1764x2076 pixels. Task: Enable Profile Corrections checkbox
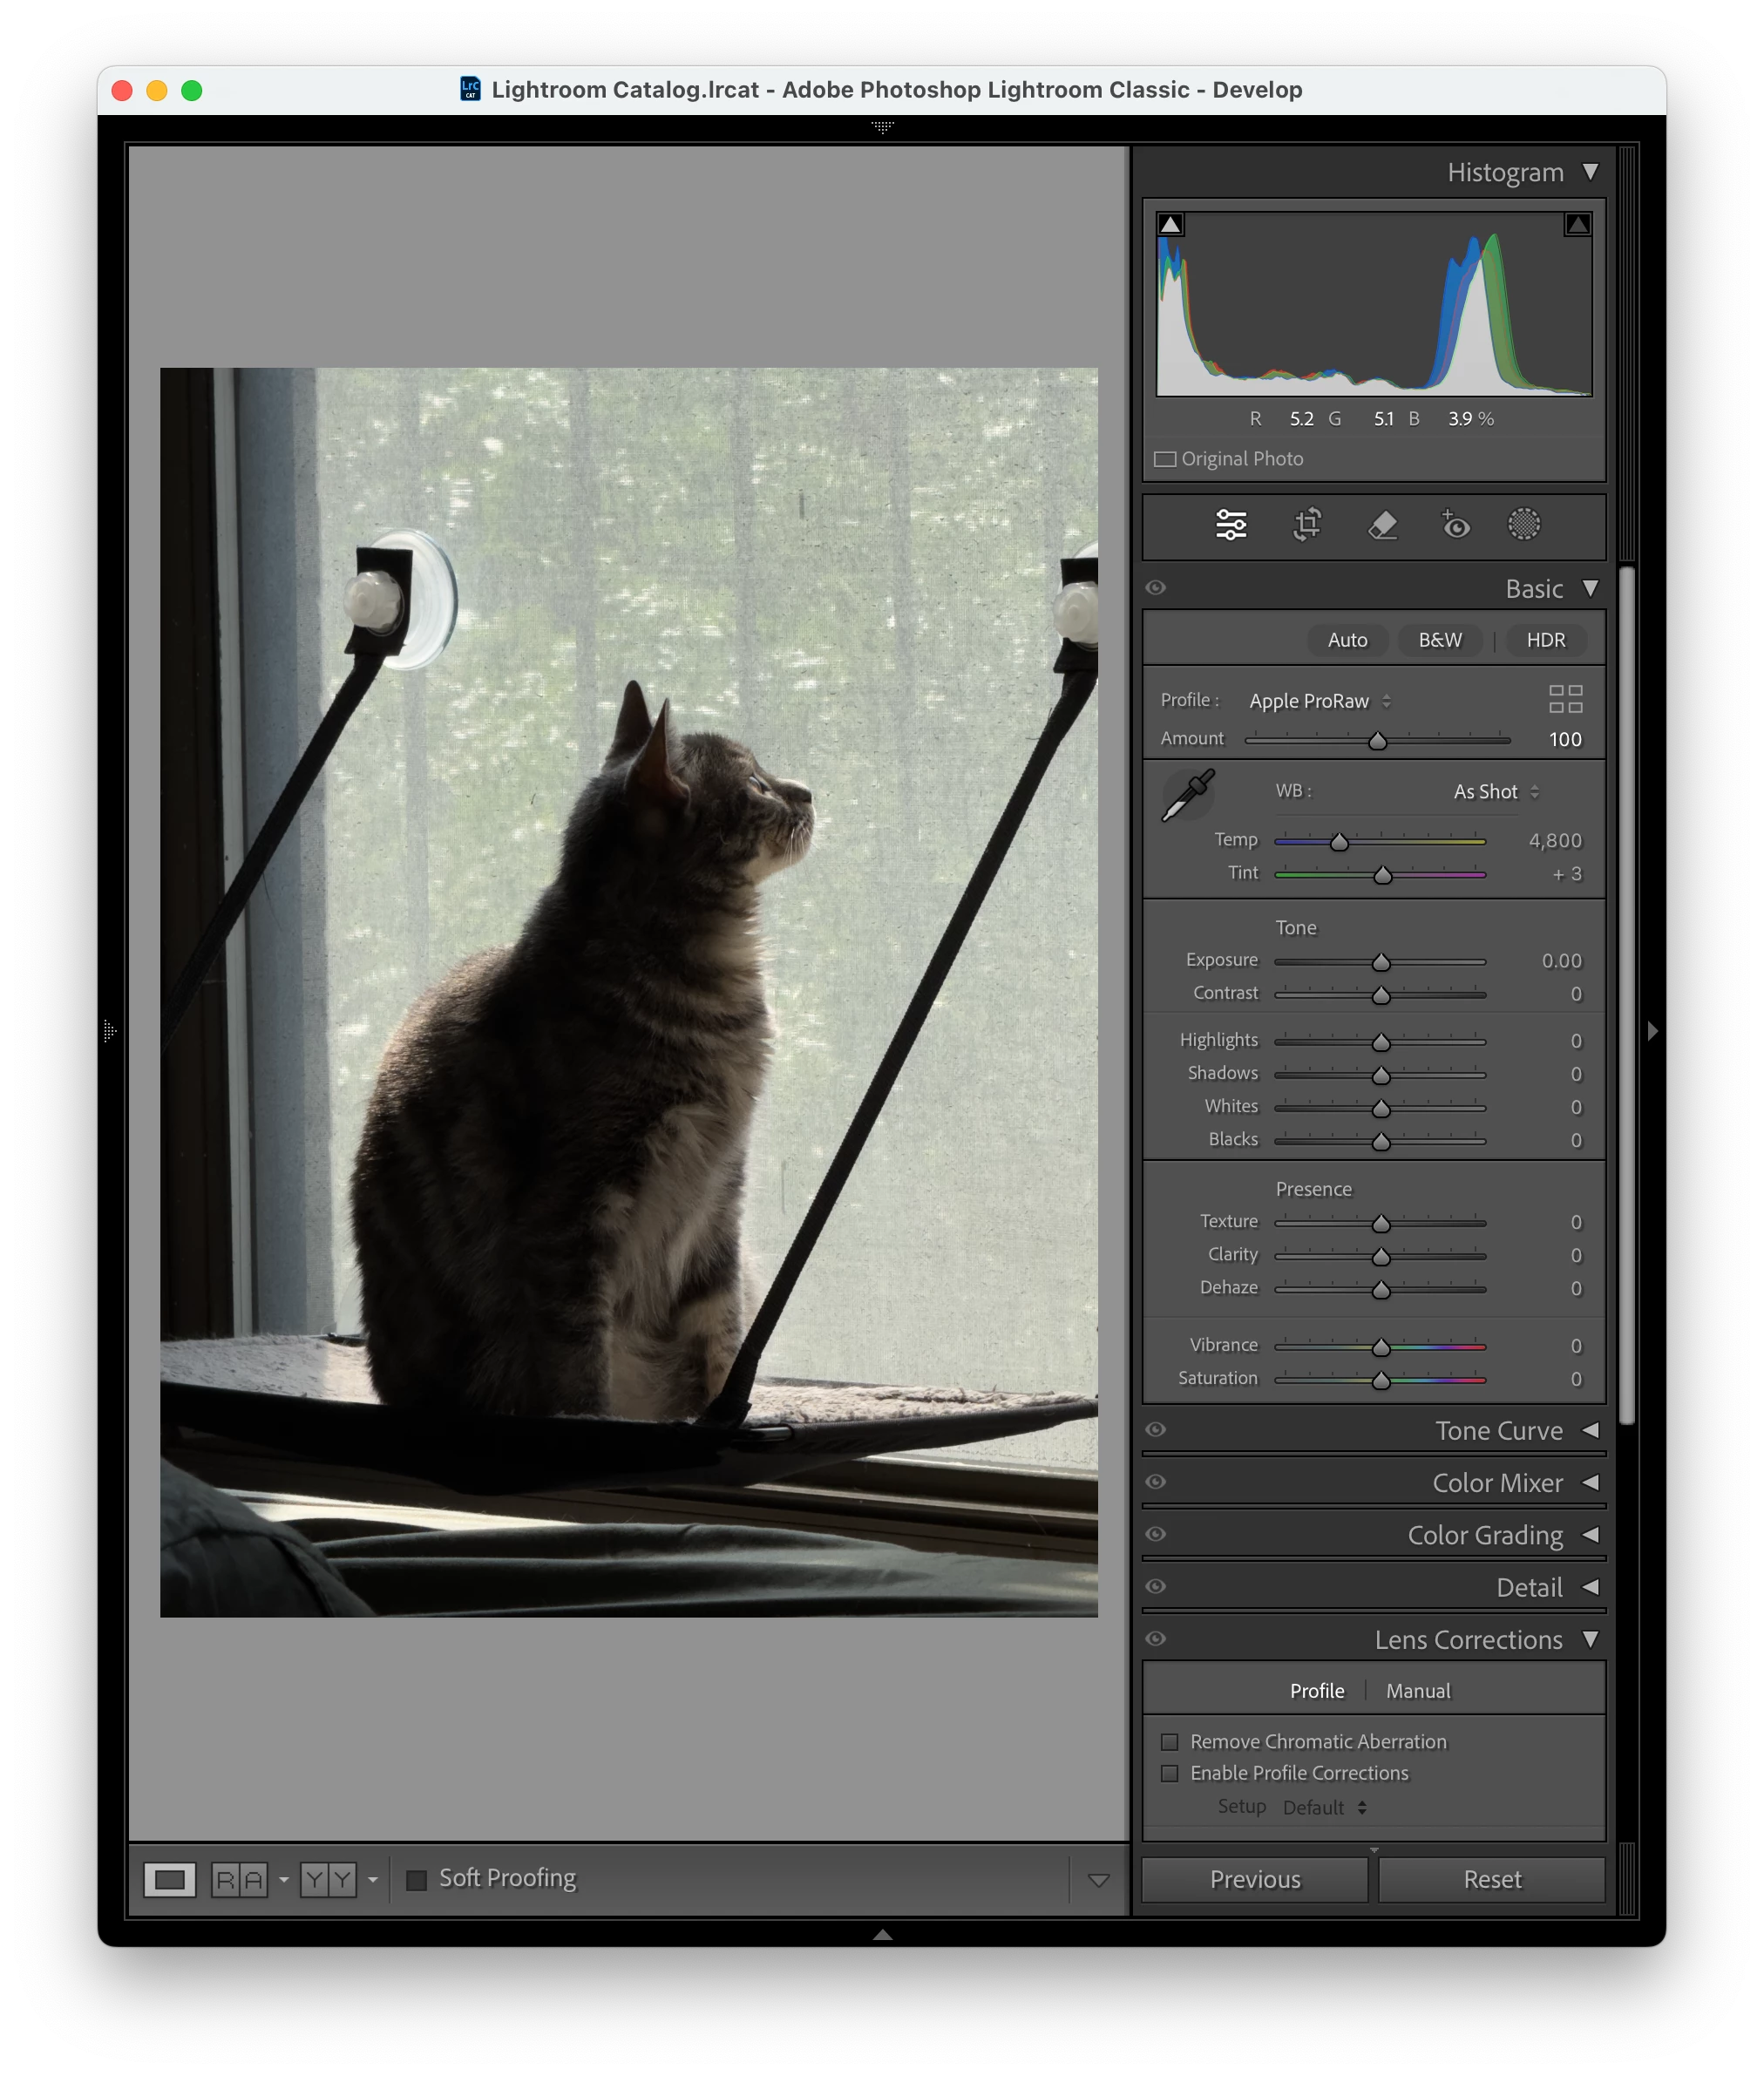[1169, 1773]
